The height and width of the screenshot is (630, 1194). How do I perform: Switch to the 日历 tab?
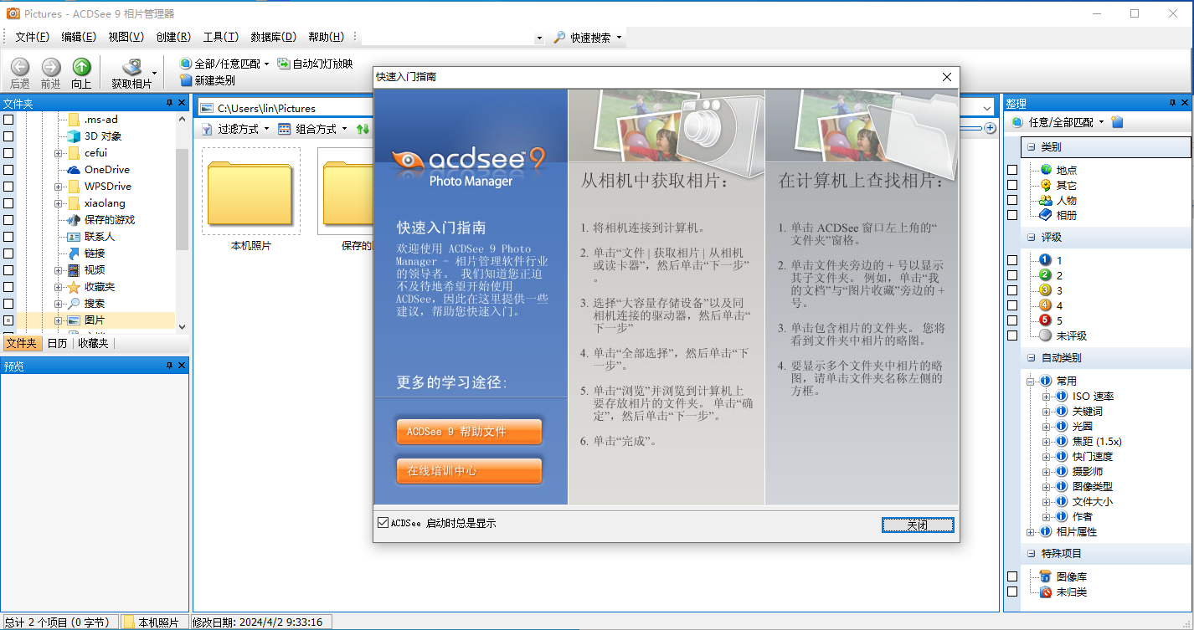tap(57, 343)
